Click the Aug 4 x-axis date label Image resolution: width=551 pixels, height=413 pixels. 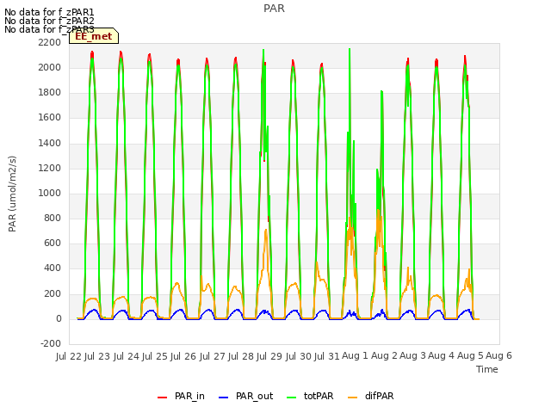point(442,355)
